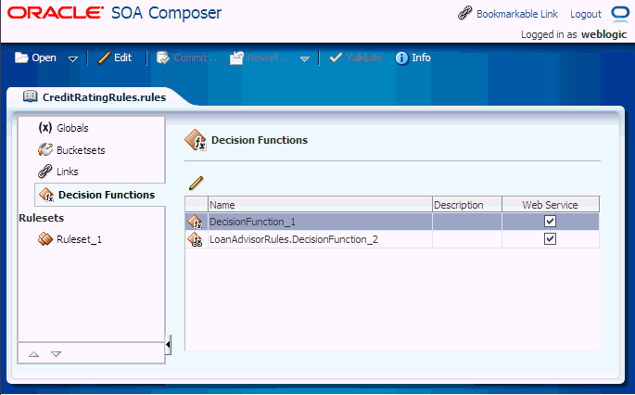Click the Bucketsets icon
635x395 pixels.
point(44,149)
